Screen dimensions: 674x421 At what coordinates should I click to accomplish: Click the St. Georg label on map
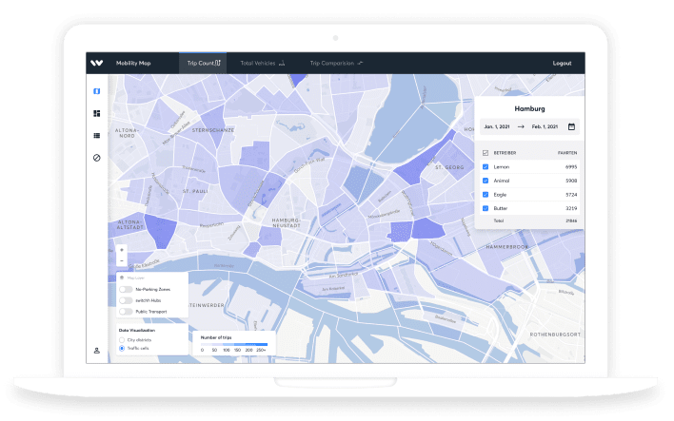(449, 167)
